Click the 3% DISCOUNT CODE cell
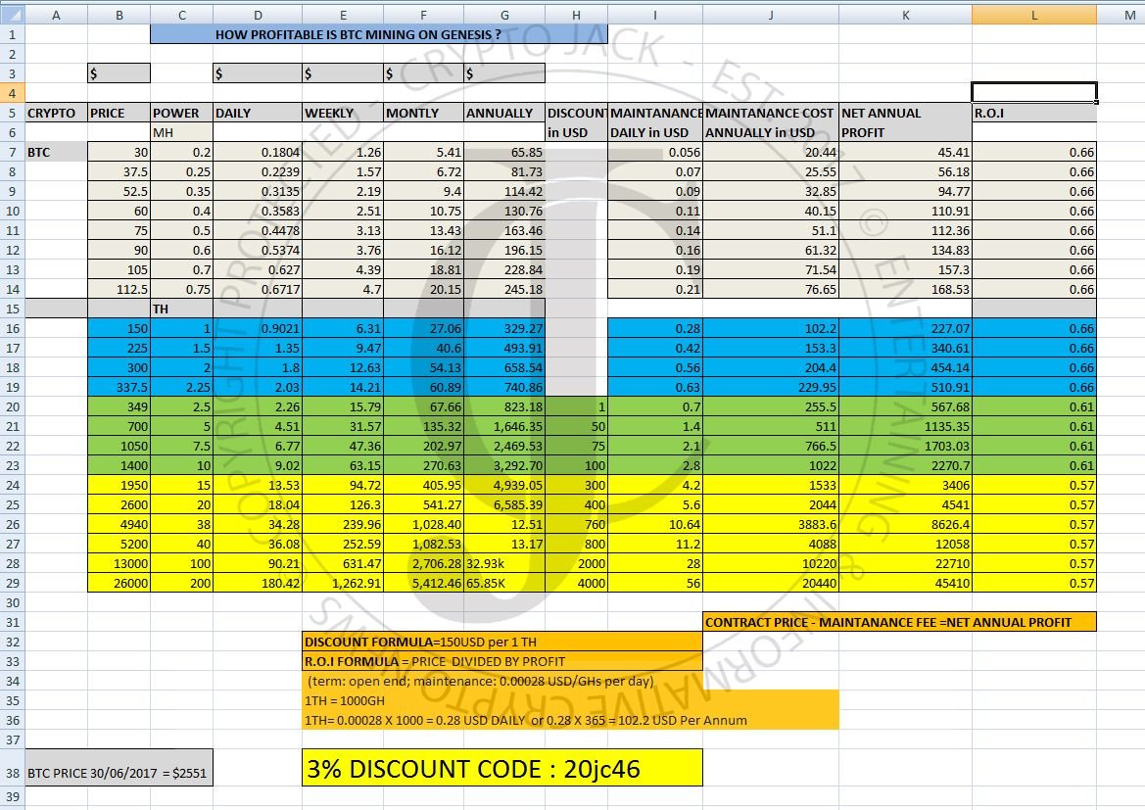 click(x=502, y=768)
